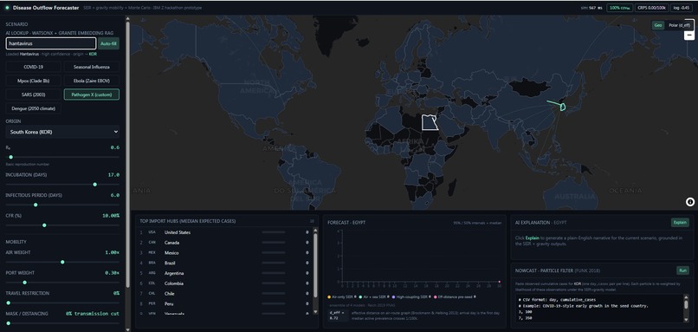Adjust the Air weight slider

pyautogui.click(x=62, y=262)
